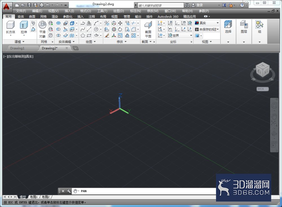Click the search keyword input field

[x=161, y=5]
